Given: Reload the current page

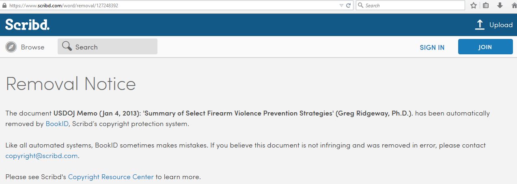Looking at the screenshot, I should 348,6.
